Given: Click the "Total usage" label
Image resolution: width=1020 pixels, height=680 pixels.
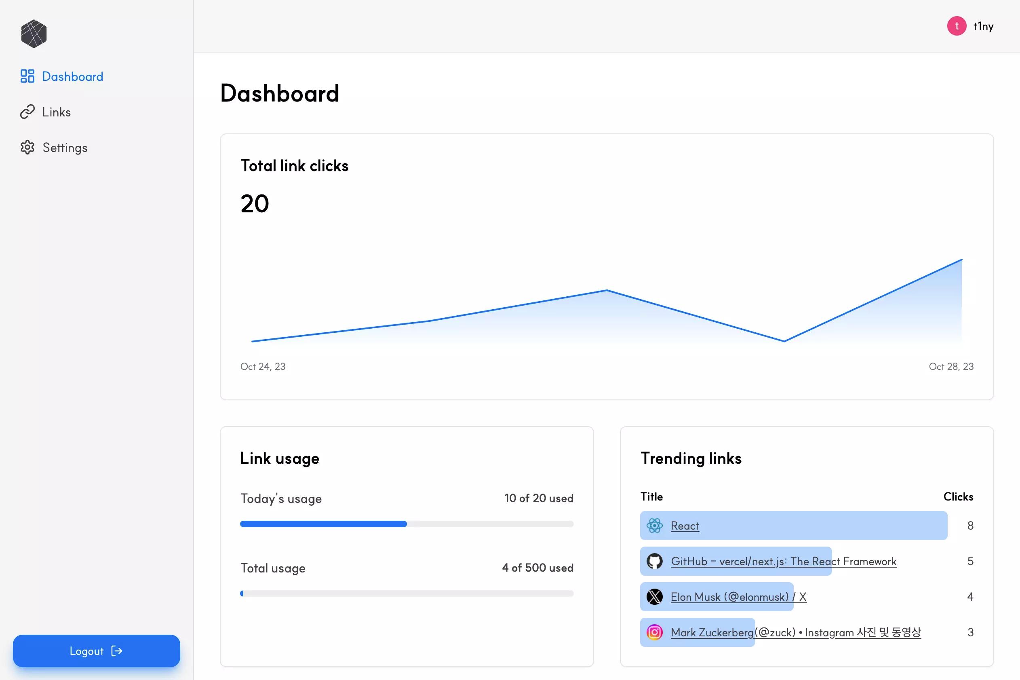Looking at the screenshot, I should coord(273,568).
